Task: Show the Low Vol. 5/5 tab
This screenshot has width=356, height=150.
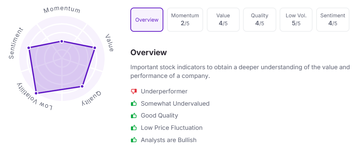Action: pos(296,20)
